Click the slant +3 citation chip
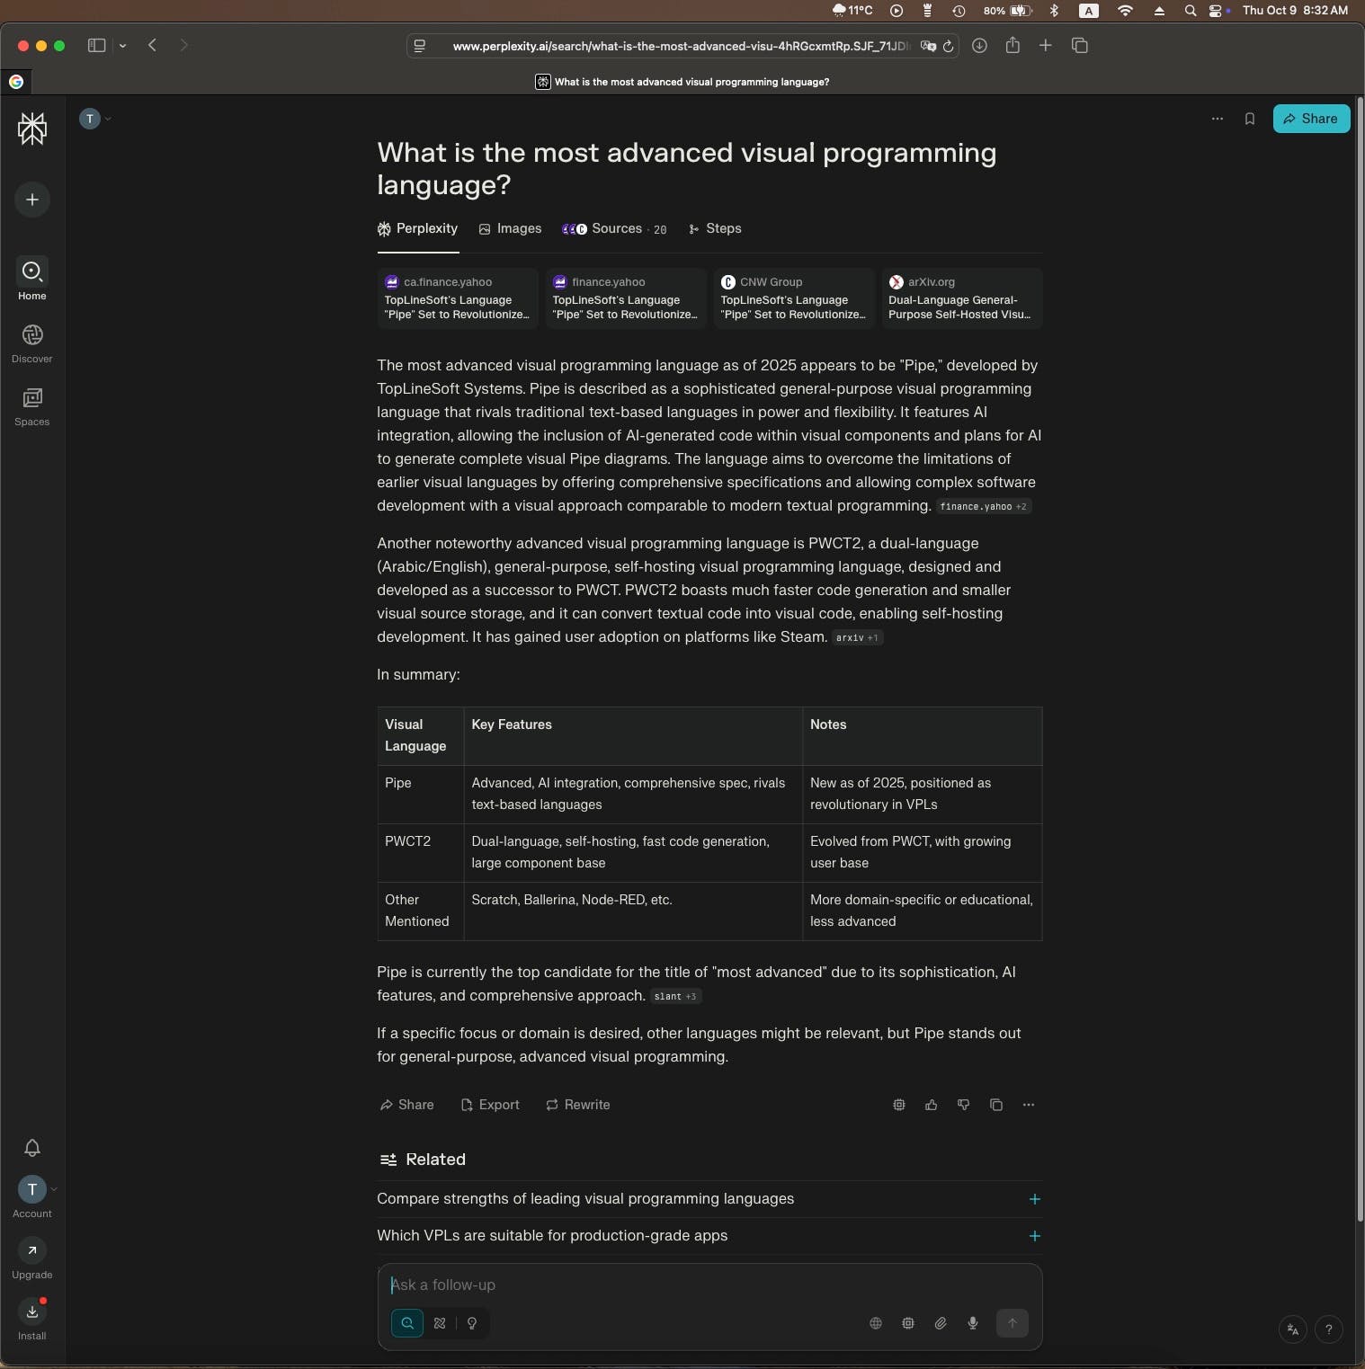This screenshot has height=1369, width=1365. [x=675, y=997]
